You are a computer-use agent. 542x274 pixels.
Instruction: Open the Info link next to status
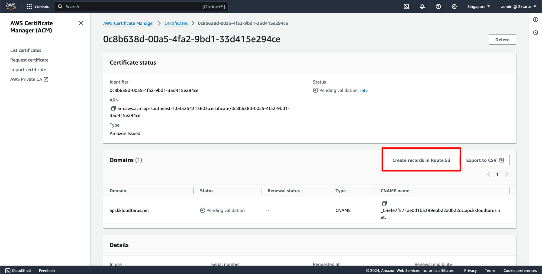pos(364,91)
